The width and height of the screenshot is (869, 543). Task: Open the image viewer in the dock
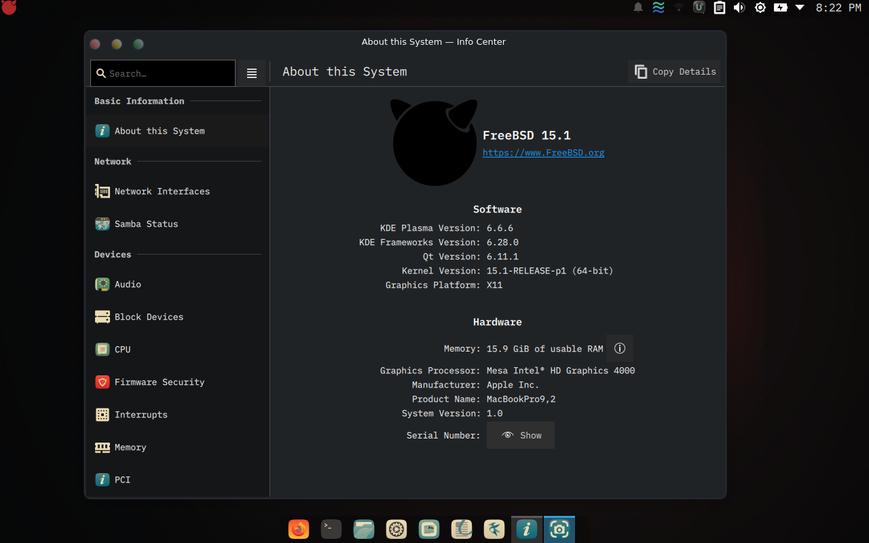click(429, 529)
